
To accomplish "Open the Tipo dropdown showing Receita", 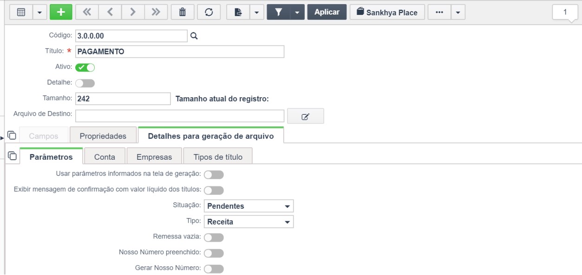I will 249,222.
